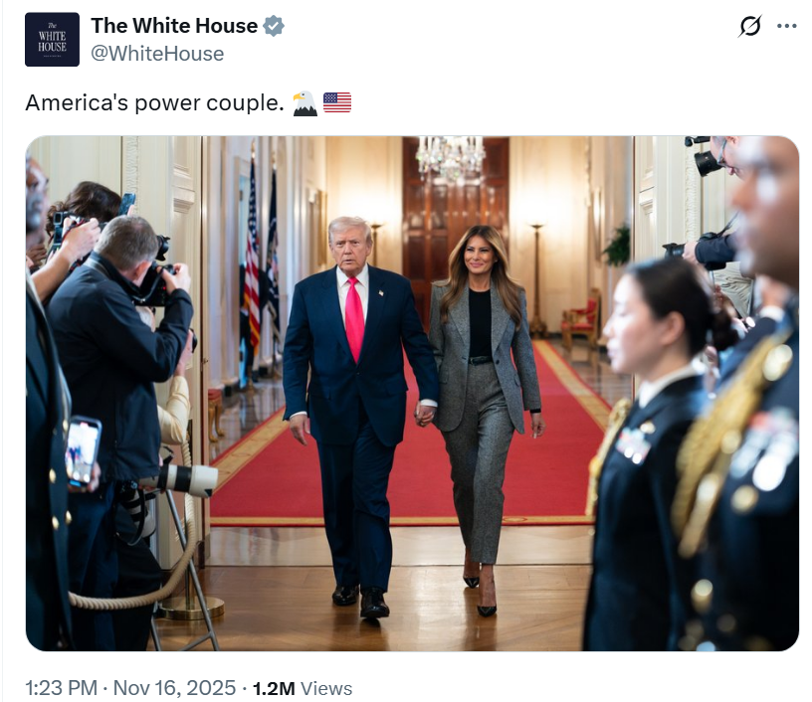Click the chandelier at top of photo
812x702 pixels.
pyautogui.click(x=450, y=156)
